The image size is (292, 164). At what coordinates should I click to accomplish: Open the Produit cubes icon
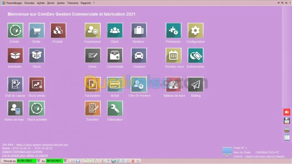click(x=58, y=30)
